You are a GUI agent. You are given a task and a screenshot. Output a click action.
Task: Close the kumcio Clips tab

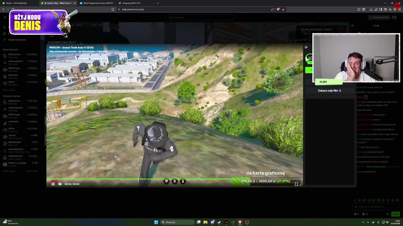point(75,3)
